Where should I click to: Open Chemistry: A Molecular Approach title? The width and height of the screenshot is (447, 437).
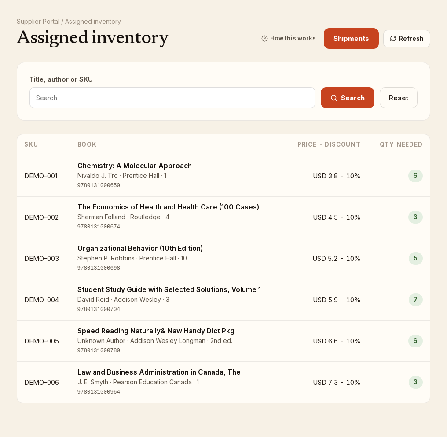[135, 166]
